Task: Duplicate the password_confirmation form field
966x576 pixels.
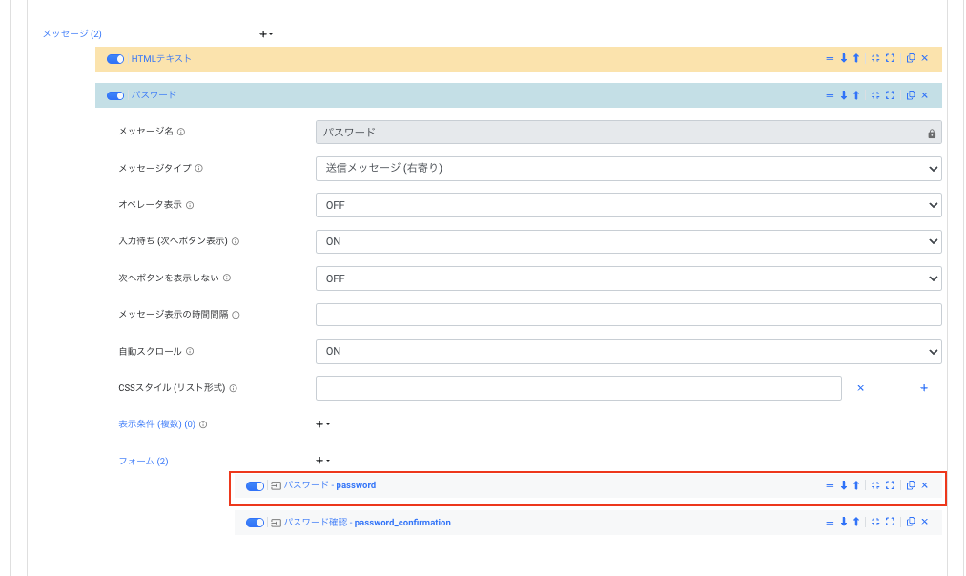Action: tap(911, 522)
